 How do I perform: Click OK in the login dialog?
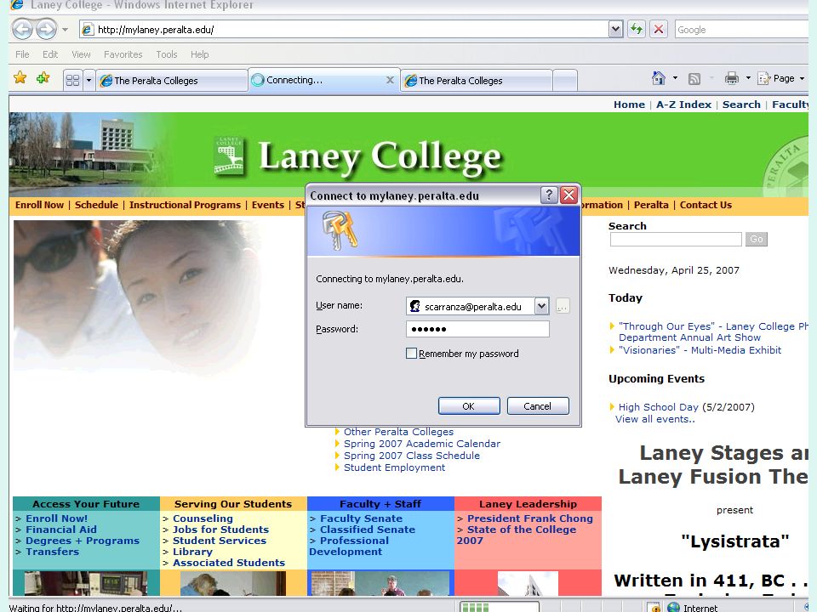click(x=469, y=406)
